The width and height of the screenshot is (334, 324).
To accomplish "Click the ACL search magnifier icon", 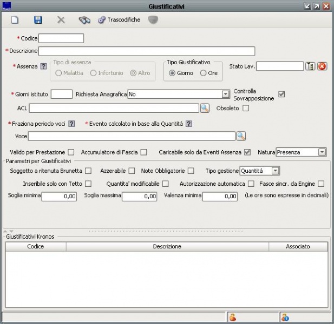I will [205, 109].
